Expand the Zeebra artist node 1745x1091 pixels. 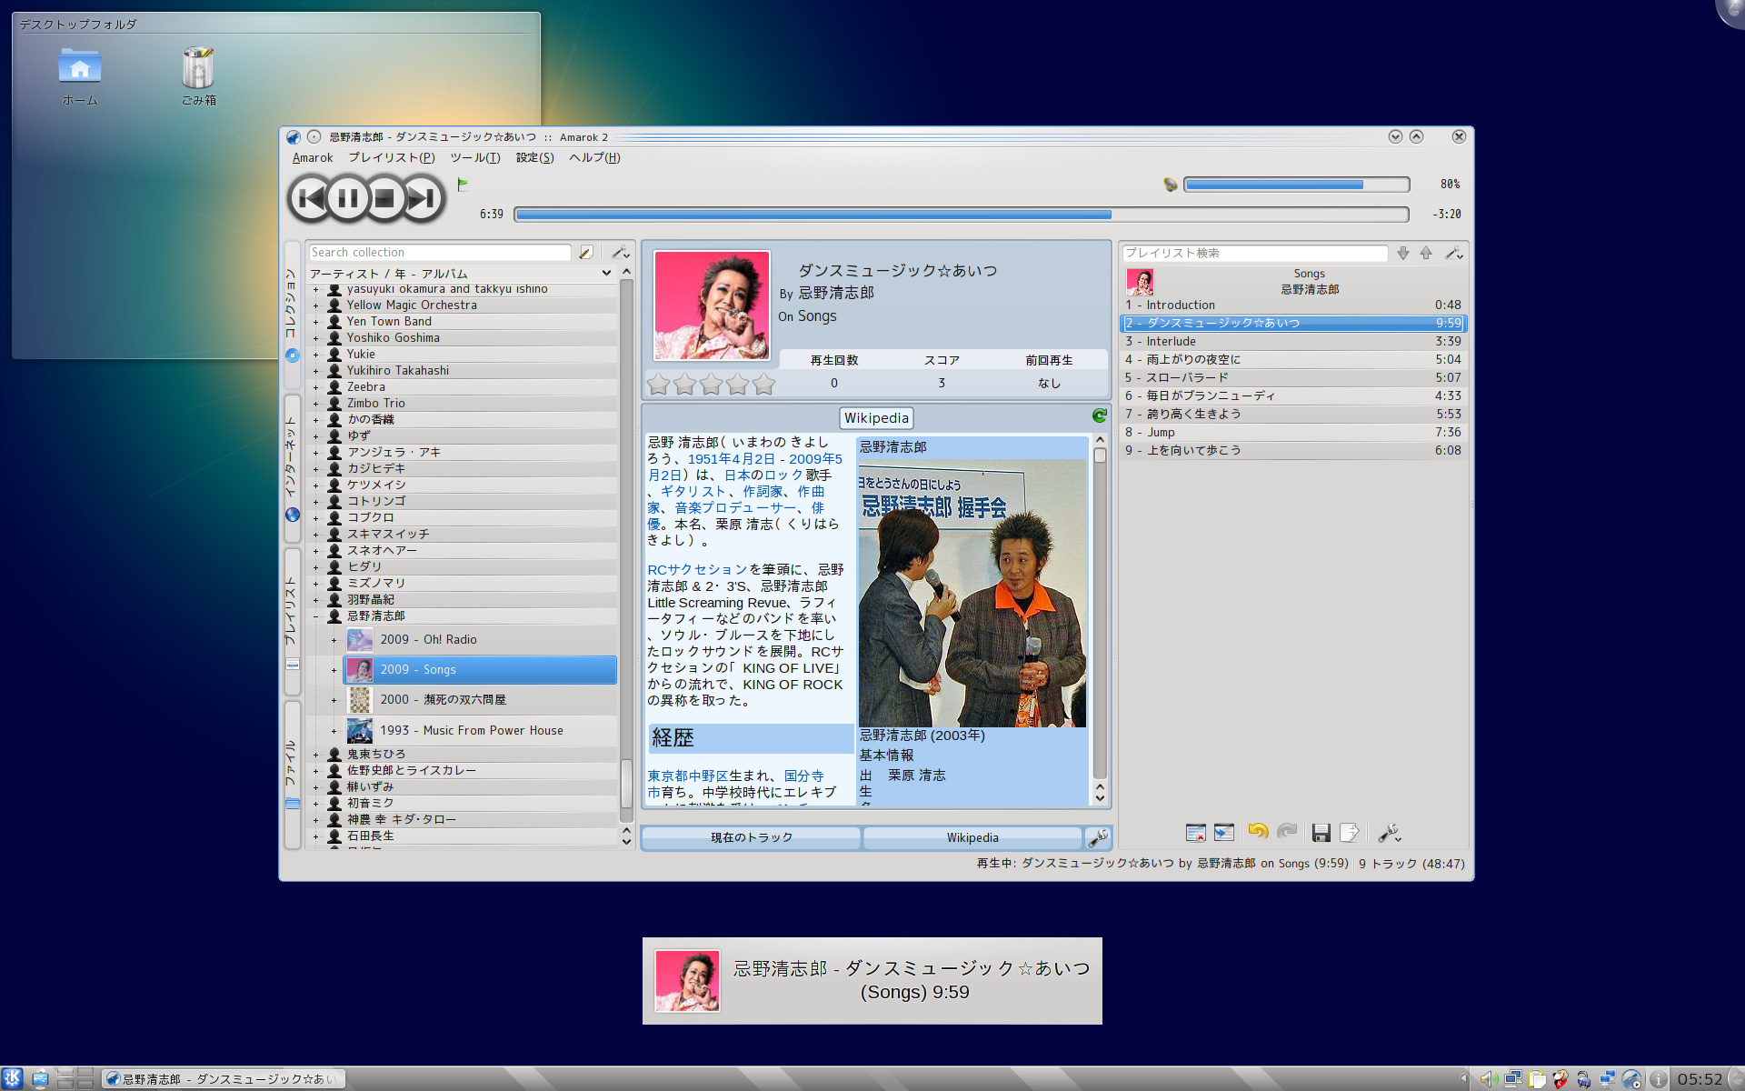316,387
